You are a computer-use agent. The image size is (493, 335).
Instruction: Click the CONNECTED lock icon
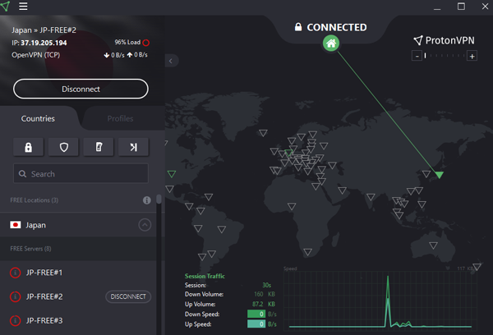pyautogui.click(x=298, y=27)
